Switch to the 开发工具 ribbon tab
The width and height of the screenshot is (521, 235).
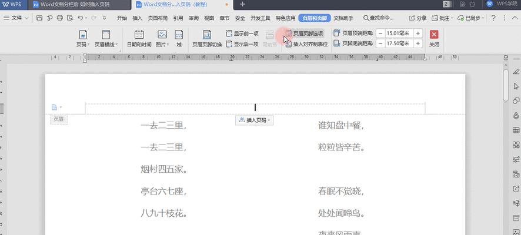[x=260, y=18]
